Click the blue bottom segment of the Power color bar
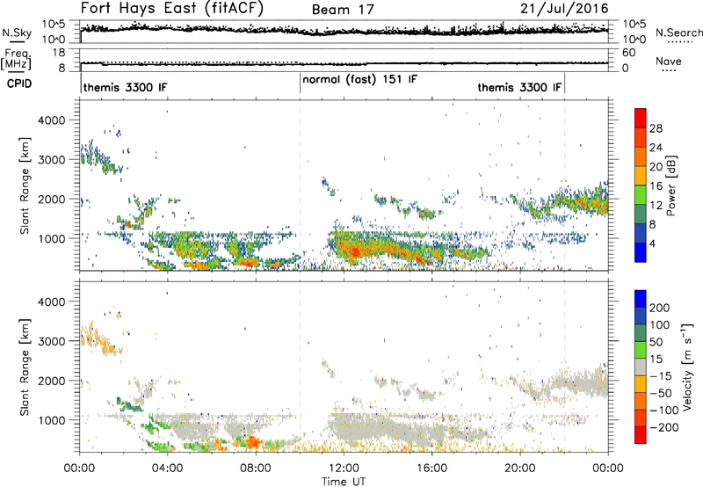This screenshot has width=703, height=487. (641, 252)
